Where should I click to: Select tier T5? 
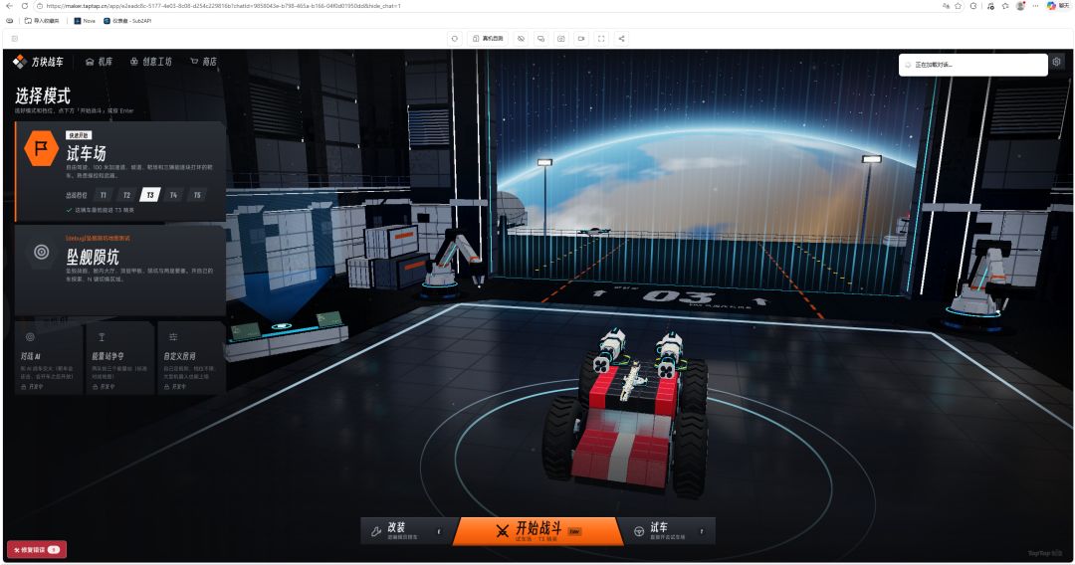197,195
